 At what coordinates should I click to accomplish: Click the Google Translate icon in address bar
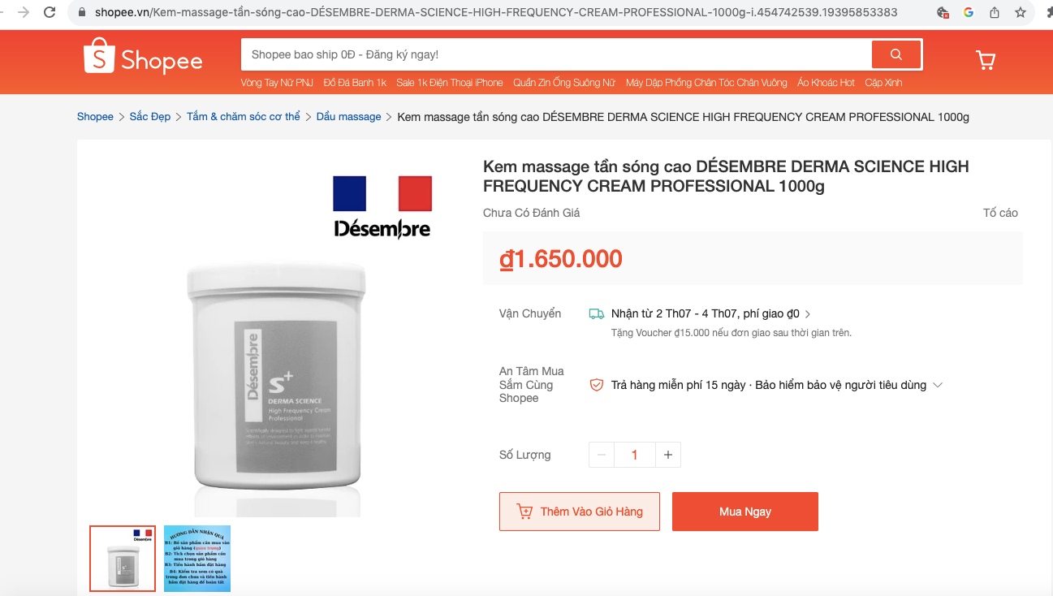pyautogui.click(x=969, y=12)
